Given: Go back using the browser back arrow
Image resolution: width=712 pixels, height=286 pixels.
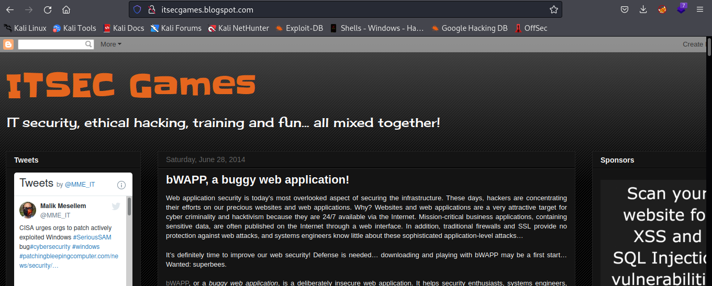Looking at the screenshot, I should point(10,9).
